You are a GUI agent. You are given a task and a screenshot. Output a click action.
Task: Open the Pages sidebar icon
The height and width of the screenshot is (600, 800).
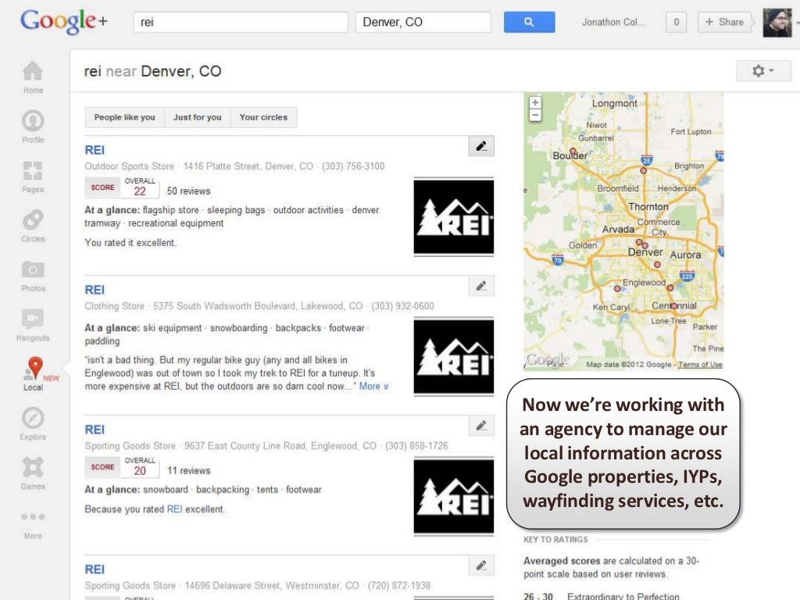point(33,170)
